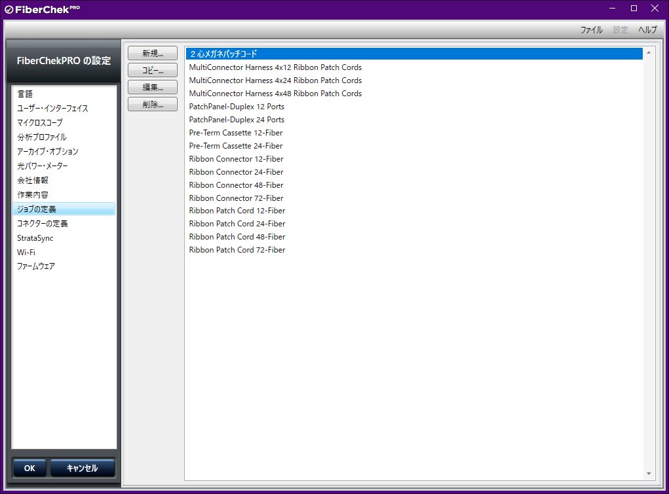Click the キャンセル (Cancel) button

83,468
